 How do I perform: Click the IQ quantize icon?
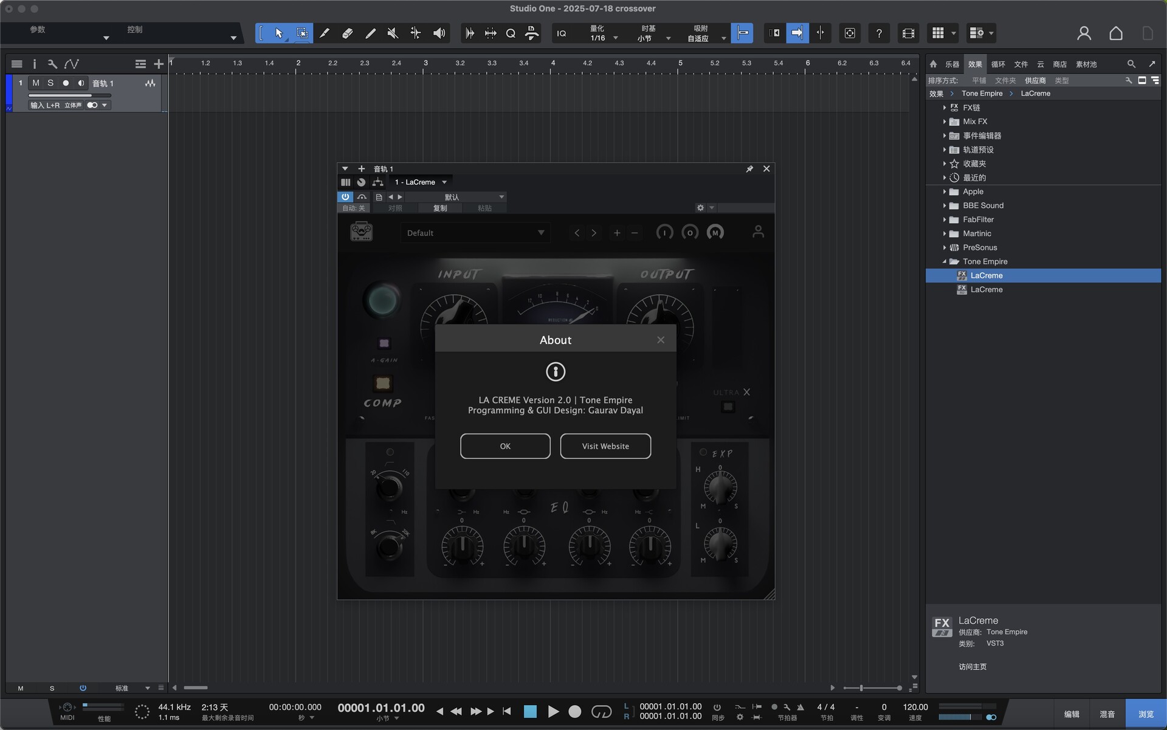click(x=562, y=33)
